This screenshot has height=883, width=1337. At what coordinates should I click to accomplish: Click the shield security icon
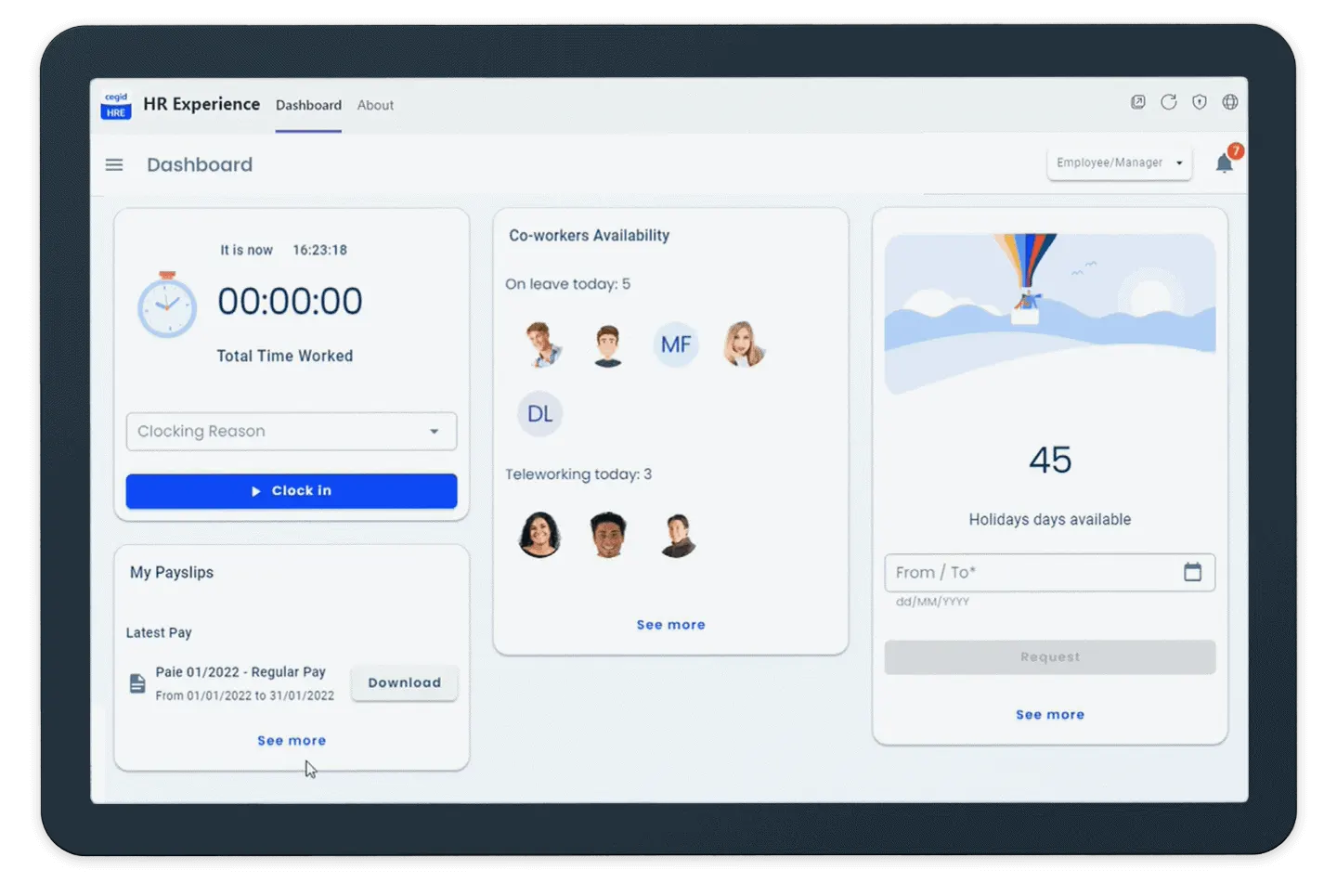click(1200, 103)
